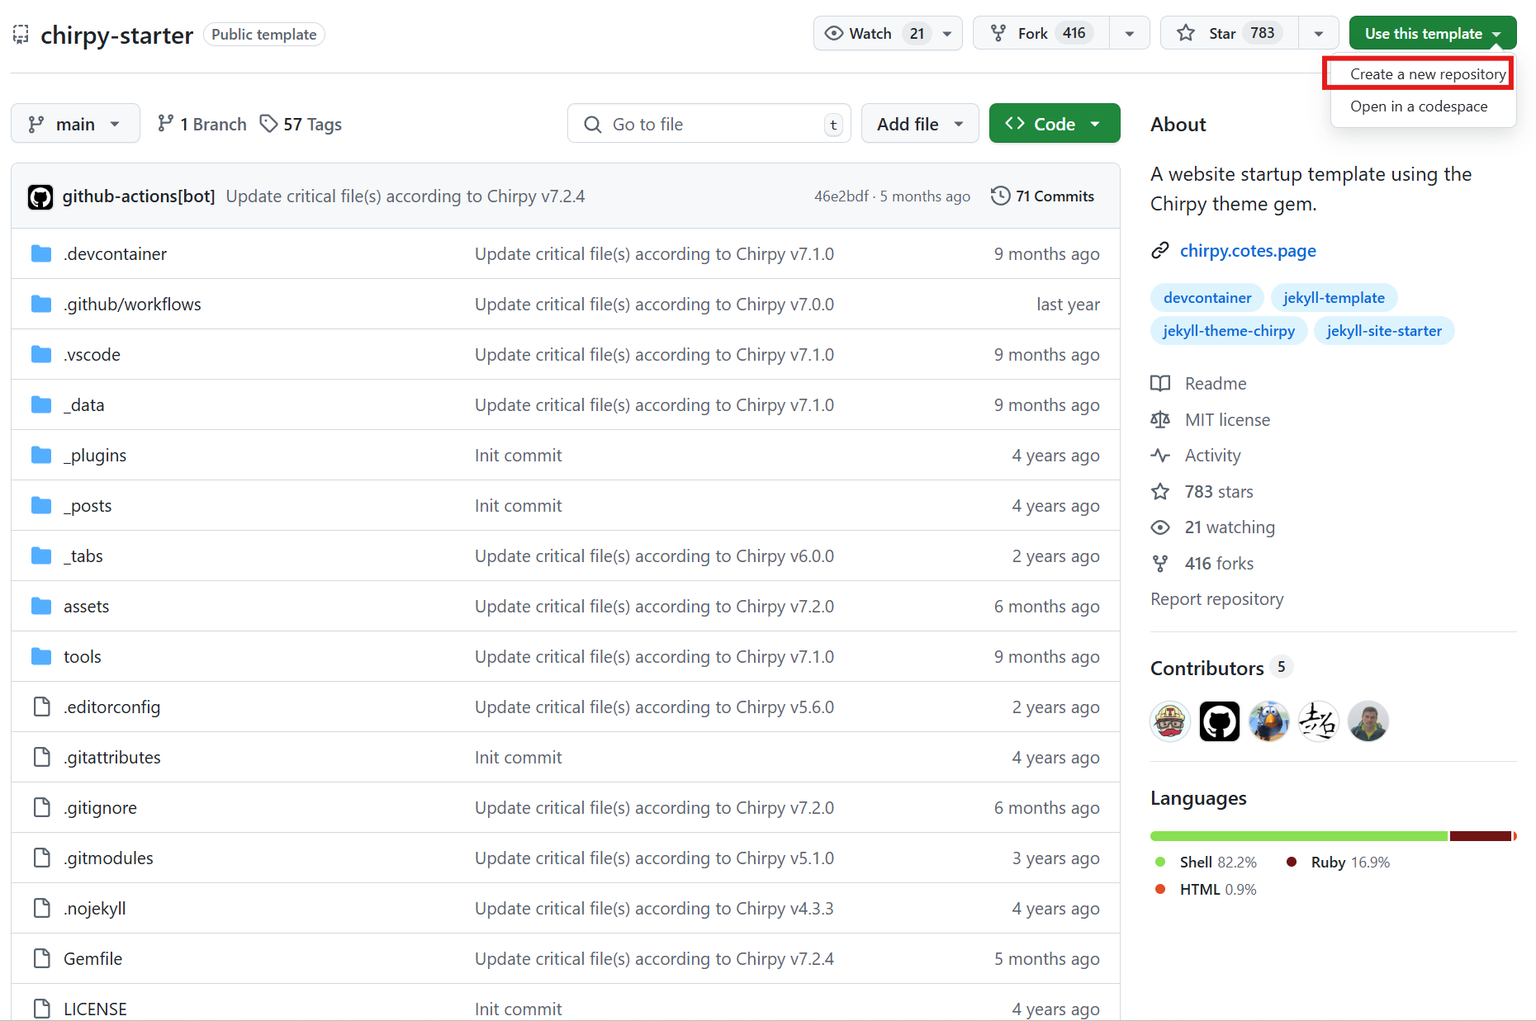This screenshot has height=1021, width=1536.
Task: Click the Activity pulse icon
Action: tap(1160, 456)
